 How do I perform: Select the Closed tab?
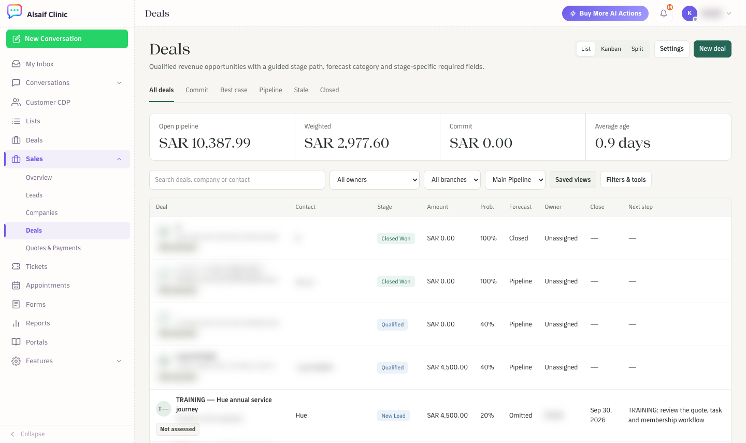[329, 90]
